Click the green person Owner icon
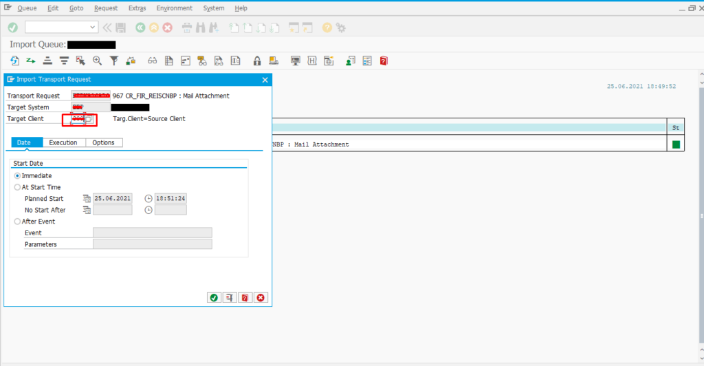The width and height of the screenshot is (704, 366). [350, 61]
